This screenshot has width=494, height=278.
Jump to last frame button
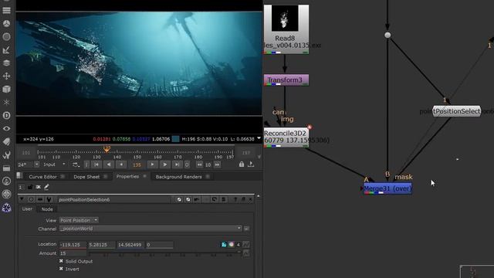pos(177,164)
